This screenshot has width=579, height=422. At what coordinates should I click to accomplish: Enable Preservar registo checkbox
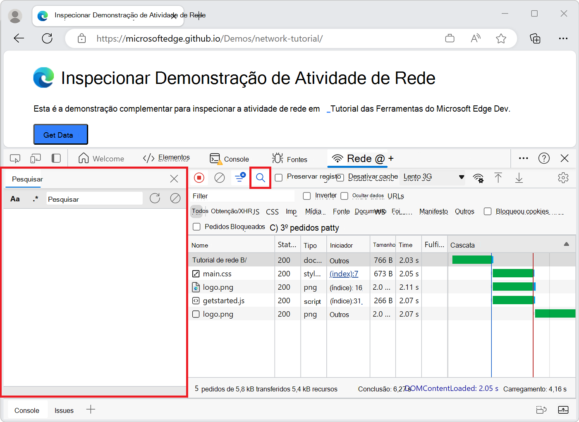(279, 177)
